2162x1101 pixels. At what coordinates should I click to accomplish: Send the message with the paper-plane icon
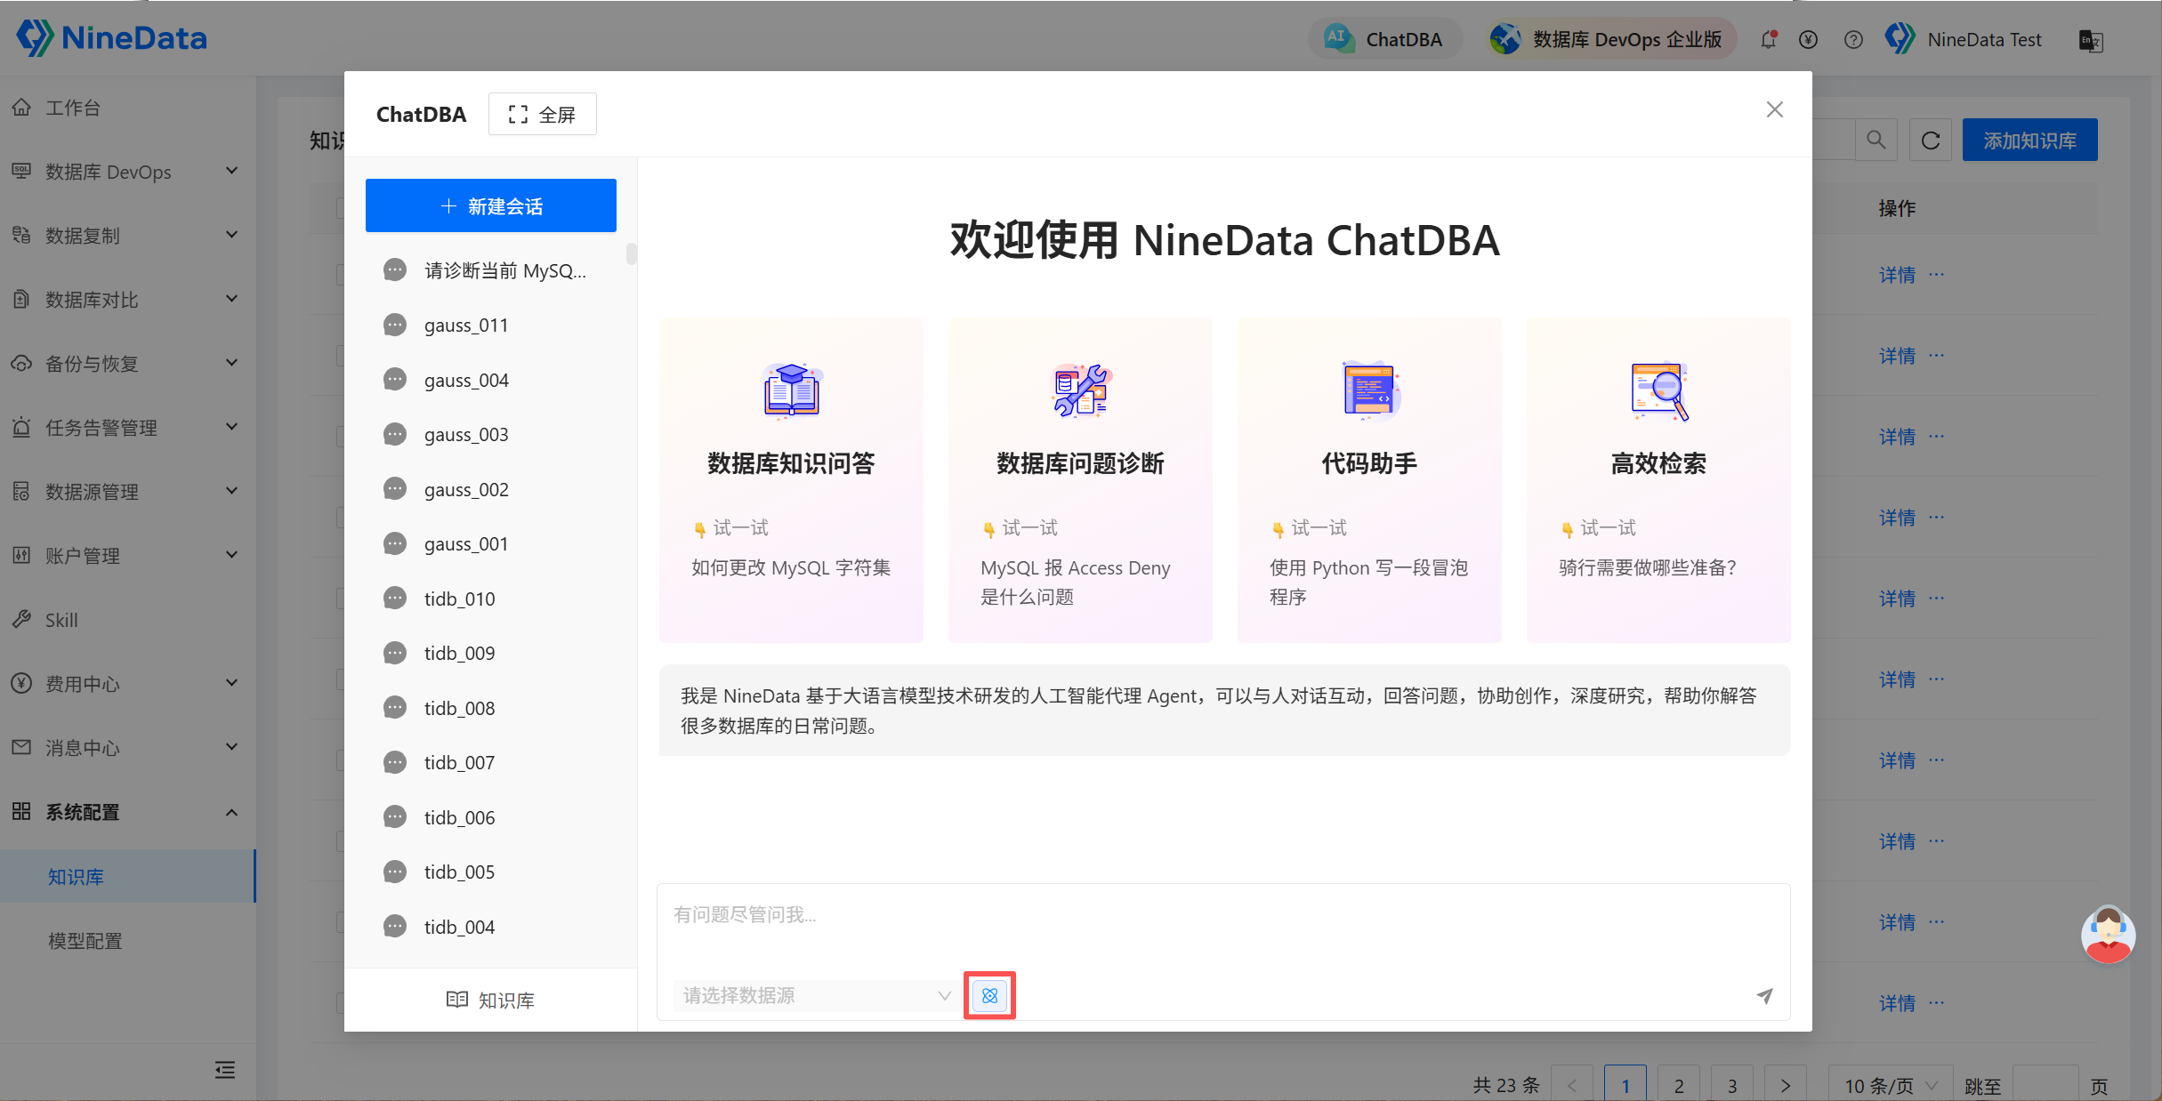coord(1764,996)
